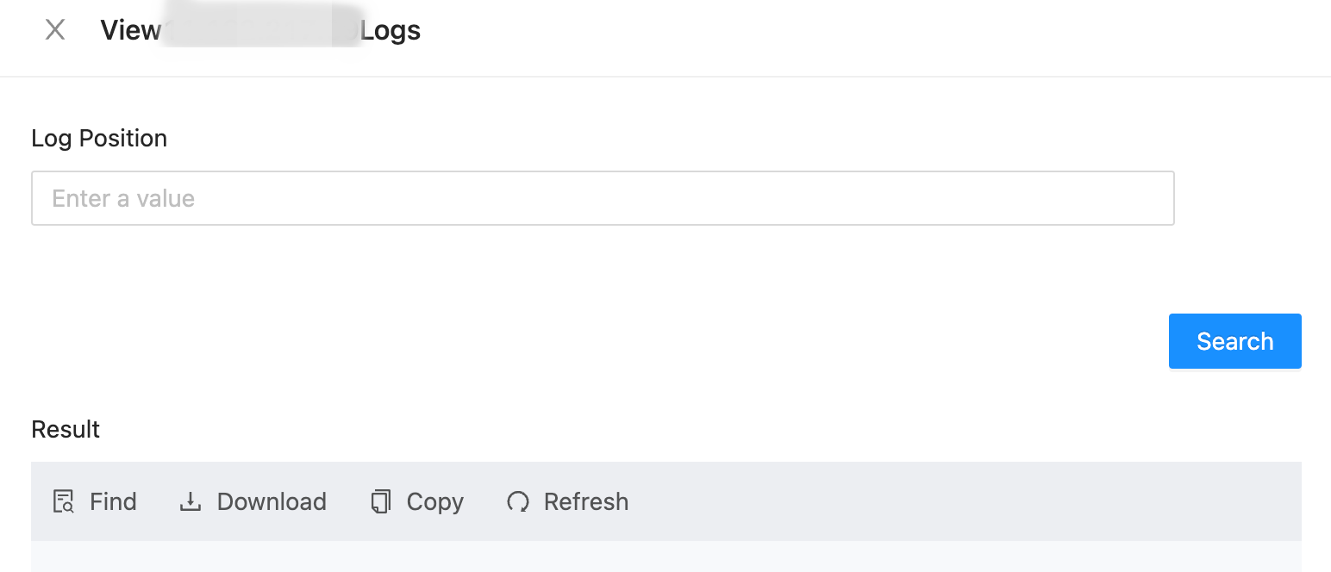Select the Find text in result toolbar

113,501
